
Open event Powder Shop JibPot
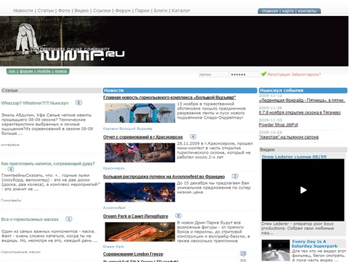click(x=279, y=124)
